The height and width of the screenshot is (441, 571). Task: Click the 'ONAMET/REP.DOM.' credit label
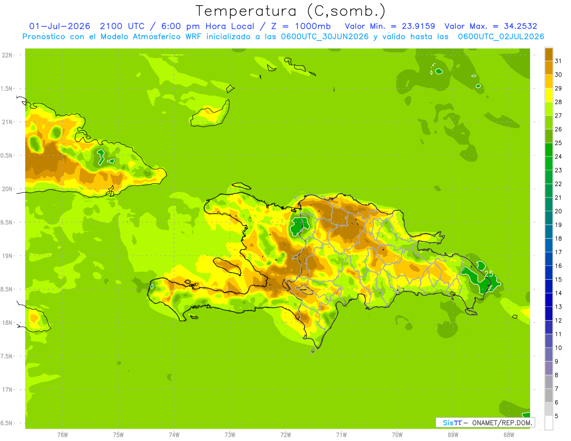coord(502,422)
